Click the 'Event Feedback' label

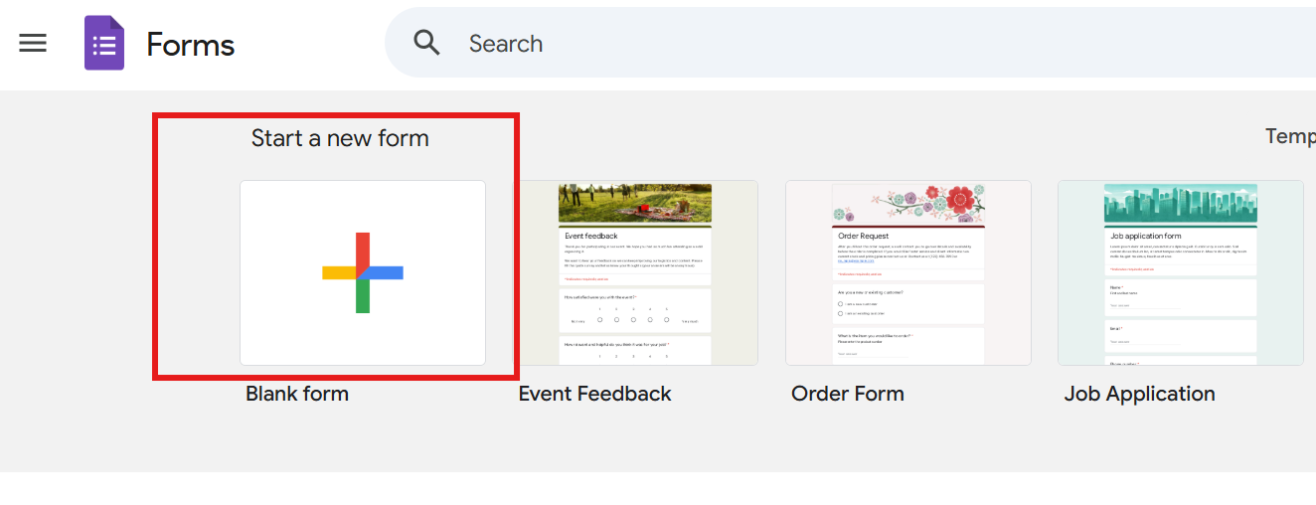(x=595, y=394)
